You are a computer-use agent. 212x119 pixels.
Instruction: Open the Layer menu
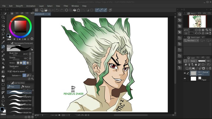pos(42,6)
